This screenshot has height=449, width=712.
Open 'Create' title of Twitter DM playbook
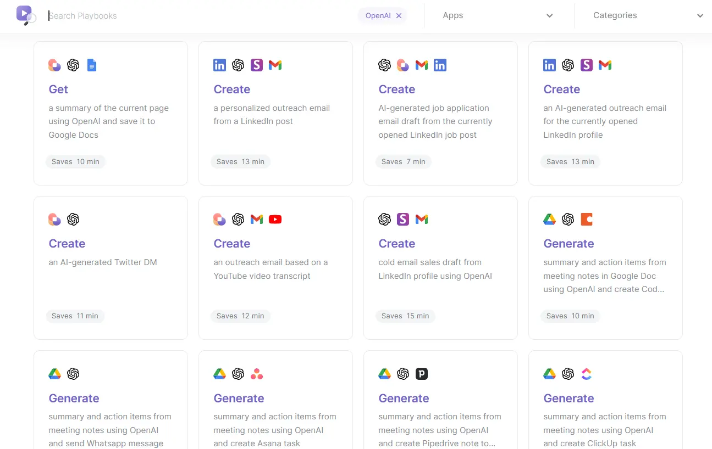pos(67,244)
